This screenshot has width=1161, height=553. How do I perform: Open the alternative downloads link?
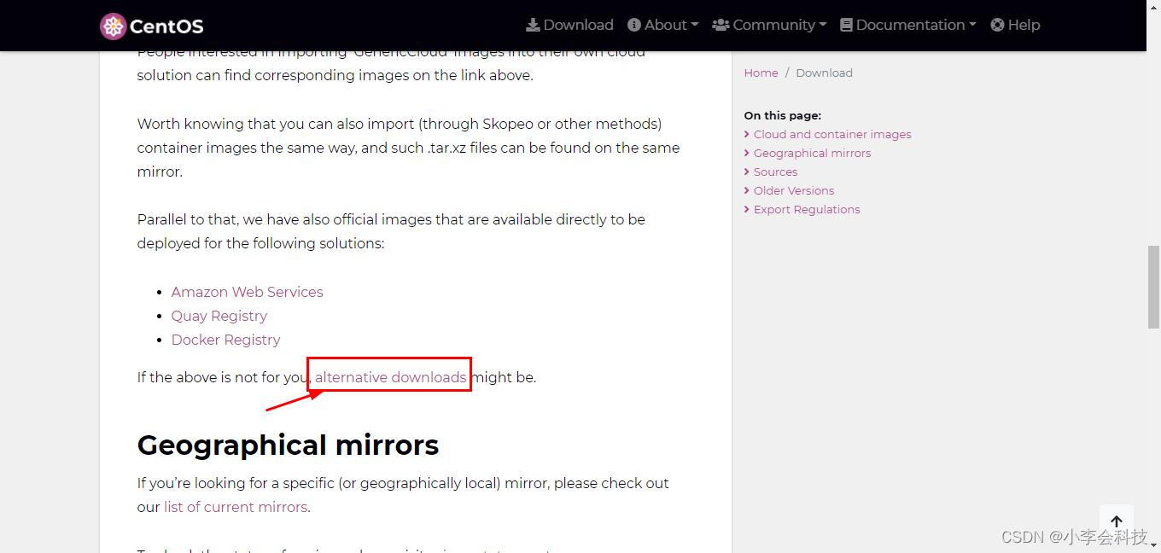[x=391, y=377]
